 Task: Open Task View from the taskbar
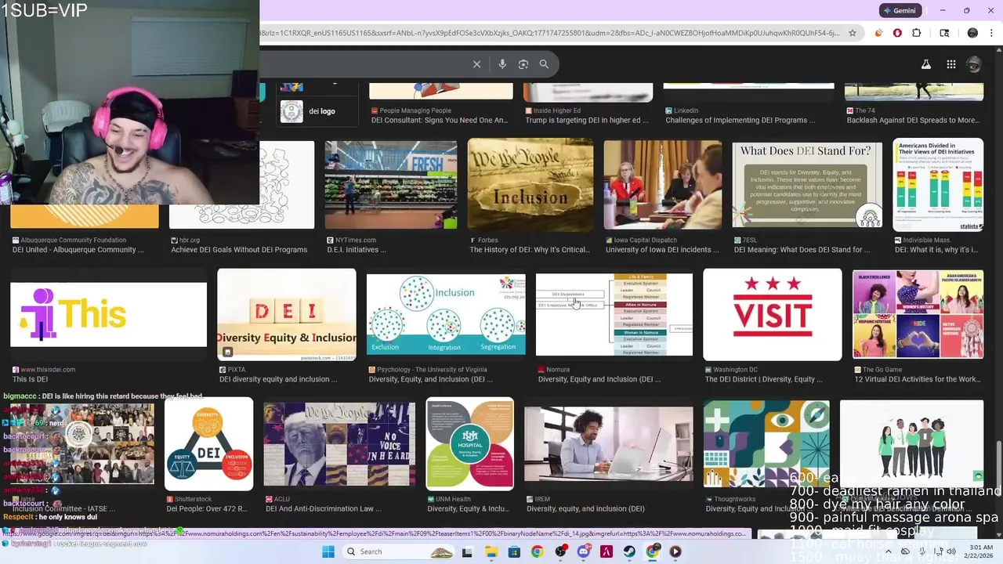pyautogui.click(x=467, y=551)
